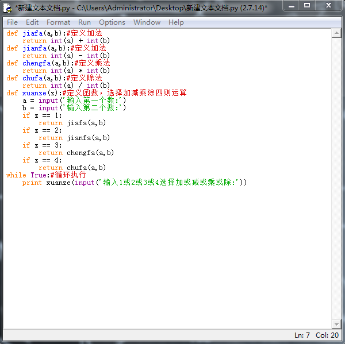Click 'return int(a) + int(b)' line
The height and width of the screenshot is (344, 345).
click(66, 41)
